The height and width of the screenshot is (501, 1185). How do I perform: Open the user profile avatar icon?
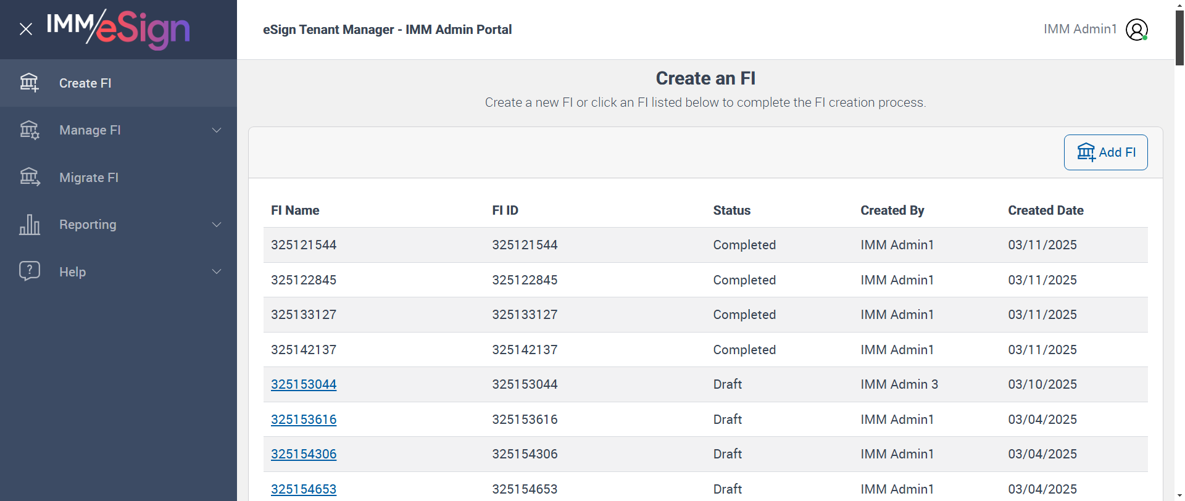[1136, 30]
